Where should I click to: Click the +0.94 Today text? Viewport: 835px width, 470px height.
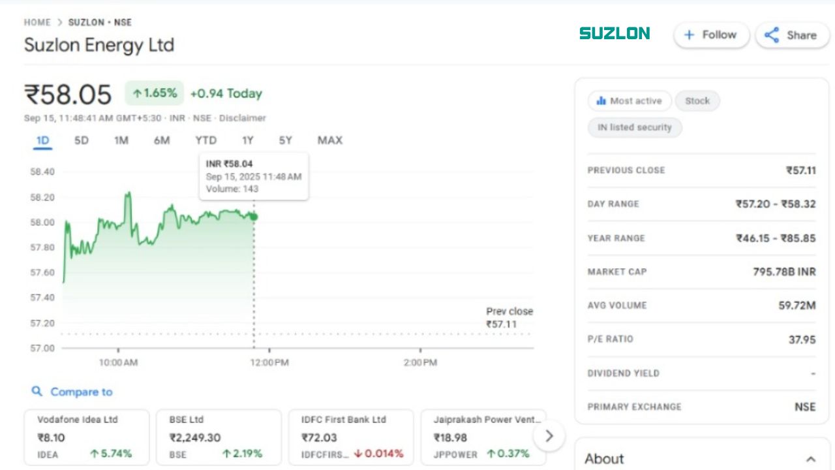coord(226,93)
